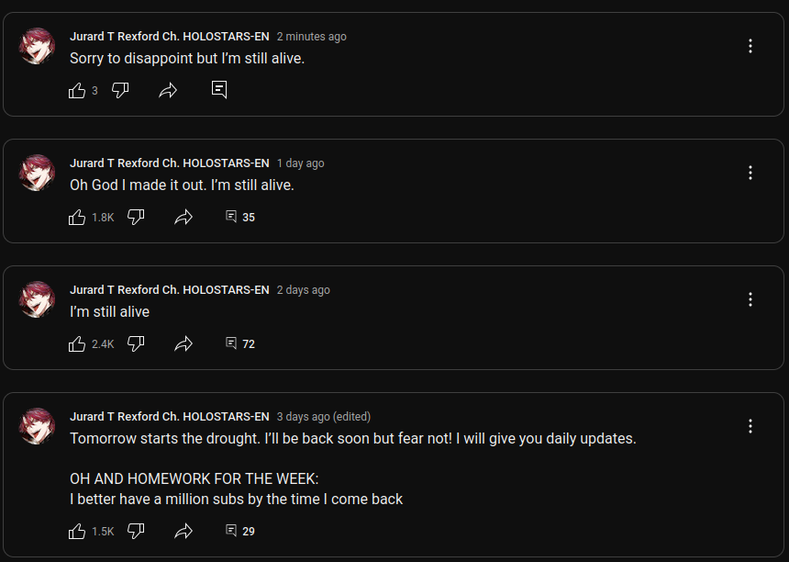This screenshot has height=562, width=789.
Task: Share the "Oh God I made it out" post
Action: [183, 218]
